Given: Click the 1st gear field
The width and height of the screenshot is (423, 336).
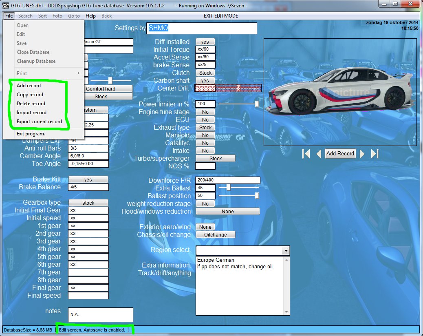Looking at the screenshot, I should 88,226.
